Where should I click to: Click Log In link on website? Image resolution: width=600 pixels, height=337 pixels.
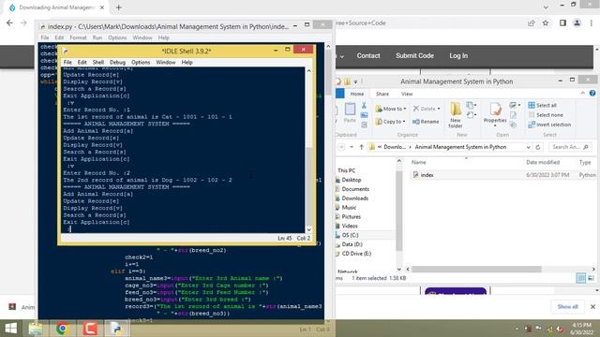pos(458,56)
